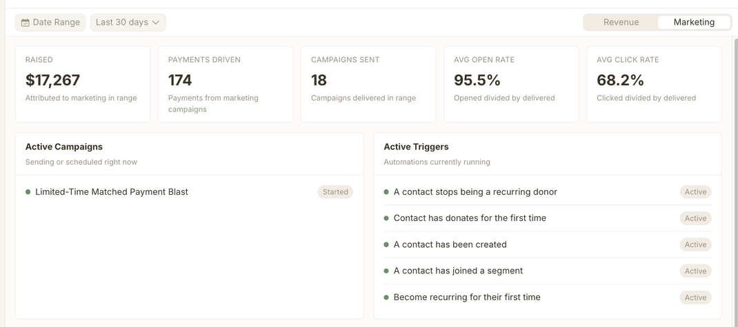Image resolution: width=738 pixels, height=327 pixels.
Task: Click Active badge for donates first time trigger
Action: click(x=695, y=218)
